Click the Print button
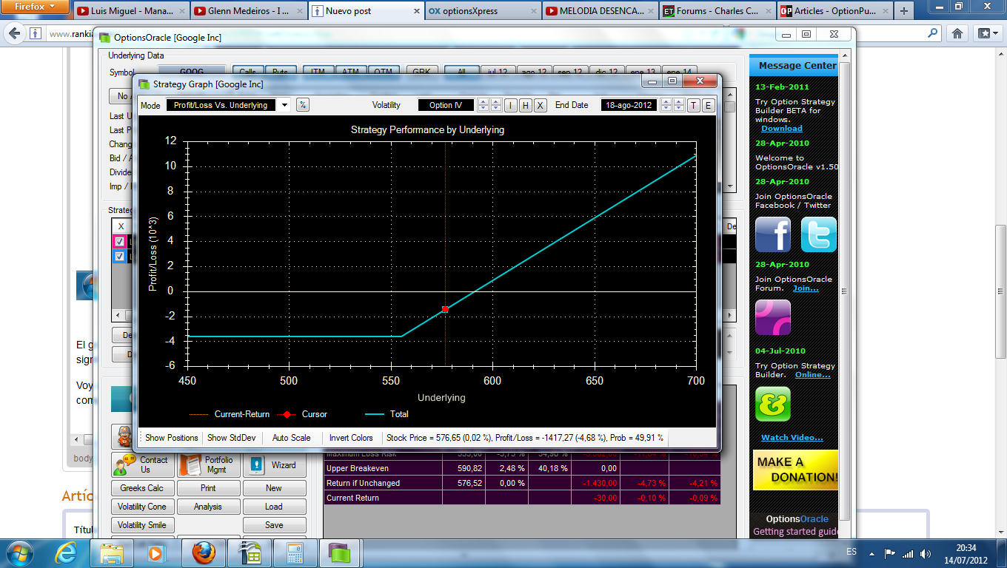The image size is (1007, 568). pyautogui.click(x=210, y=488)
